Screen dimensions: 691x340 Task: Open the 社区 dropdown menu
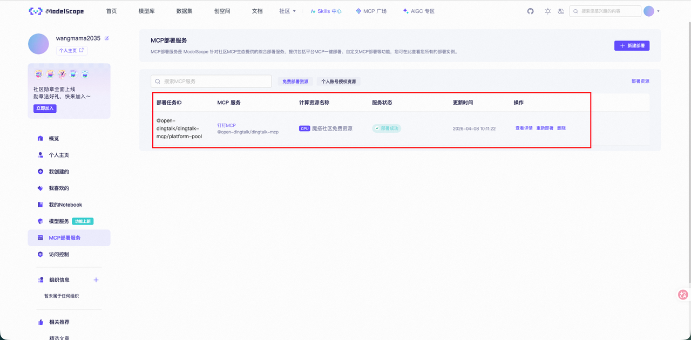tap(287, 11)
